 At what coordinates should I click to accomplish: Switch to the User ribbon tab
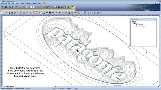point(44,3)
